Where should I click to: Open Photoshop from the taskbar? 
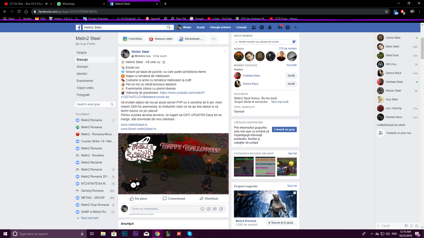coord(125,234)
